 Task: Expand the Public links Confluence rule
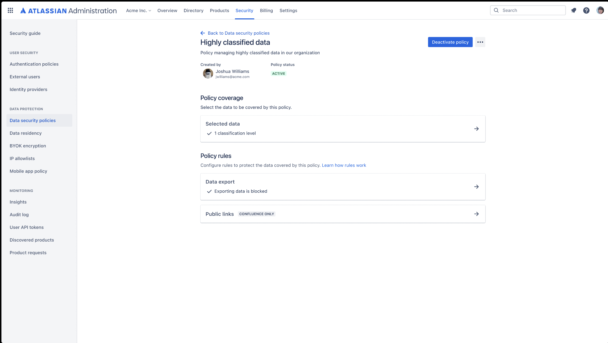coord(476,214)
